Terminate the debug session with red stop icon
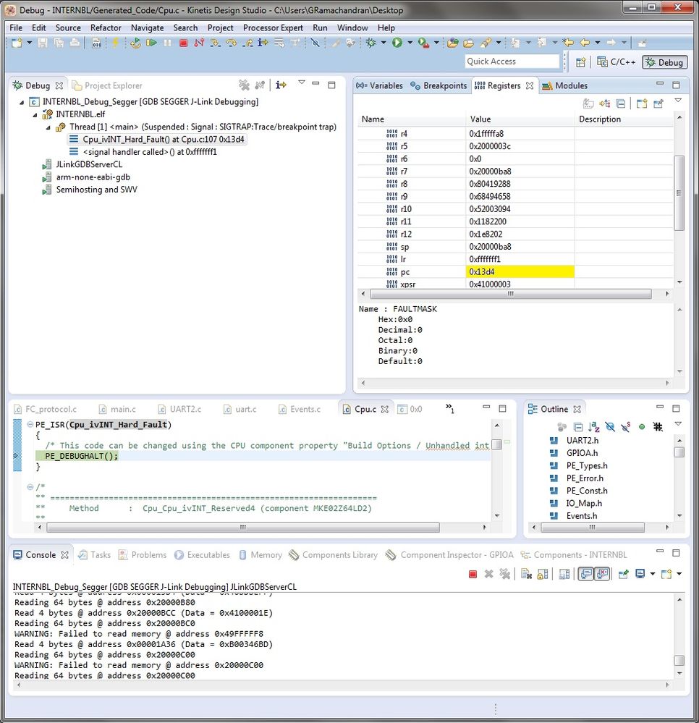 tap(183, 43)
